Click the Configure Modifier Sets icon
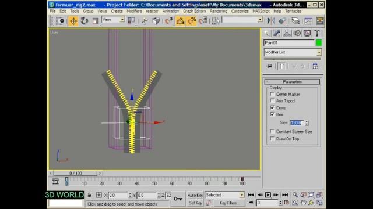This screenshot has height=209, width=373. 315,66
